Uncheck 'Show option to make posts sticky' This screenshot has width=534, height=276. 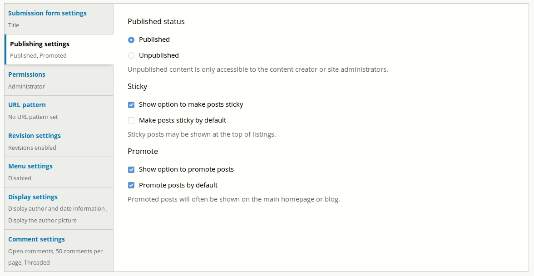(x=131, y=104)
